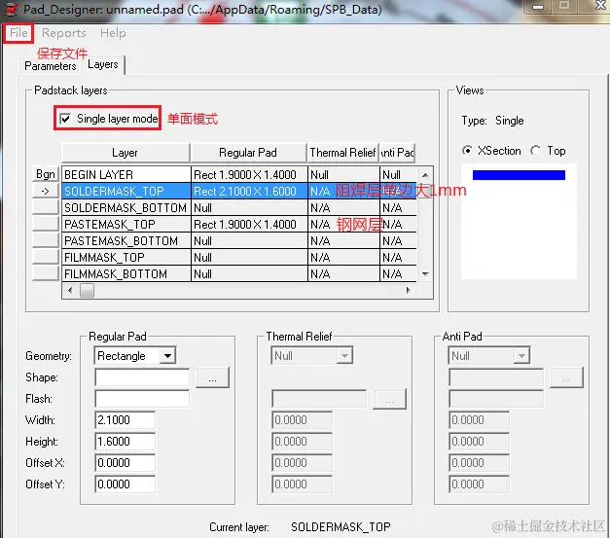The height and width of the screenshot is (538, 610).
Task: Click the Layer column header
Action: point(126,153)
